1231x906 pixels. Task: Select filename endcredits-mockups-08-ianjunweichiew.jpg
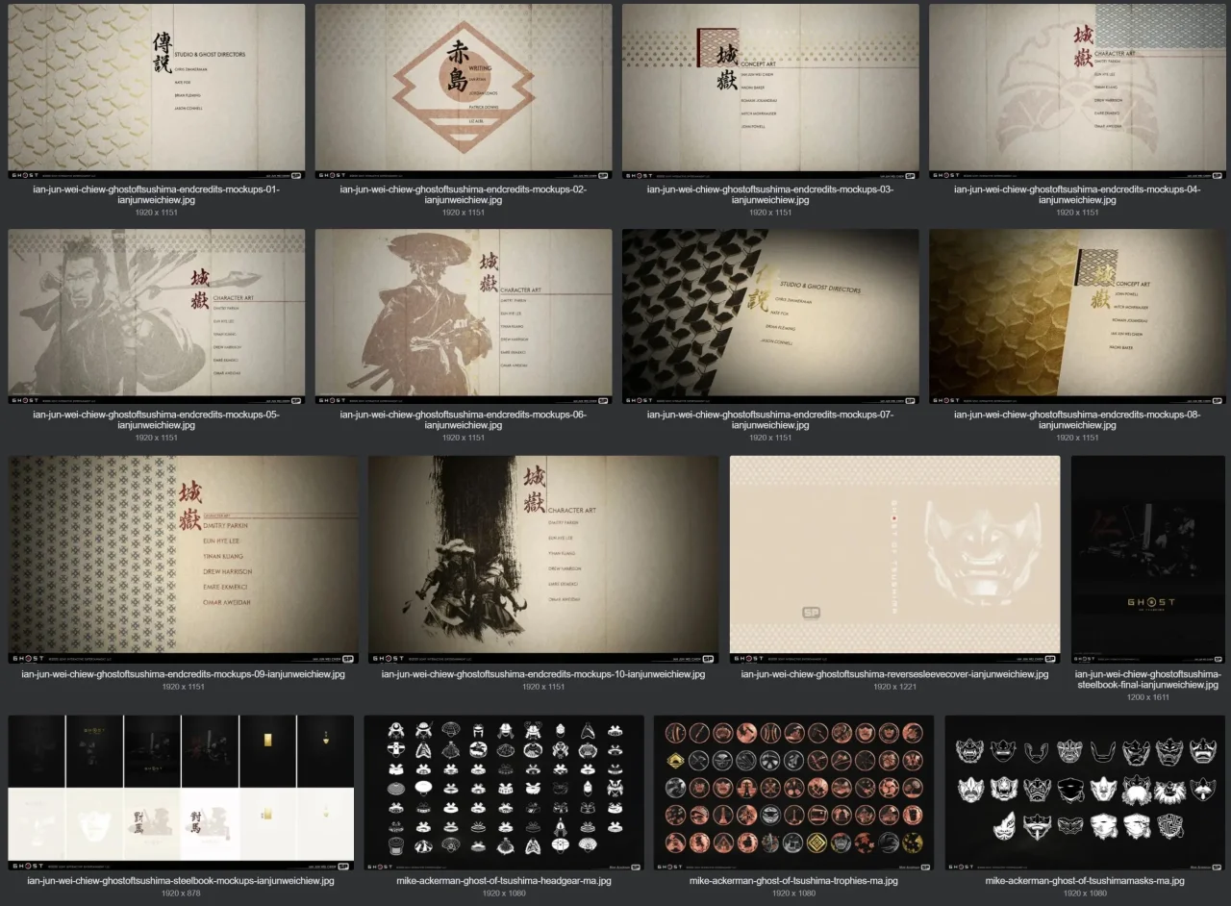[x=1077, y=419]
